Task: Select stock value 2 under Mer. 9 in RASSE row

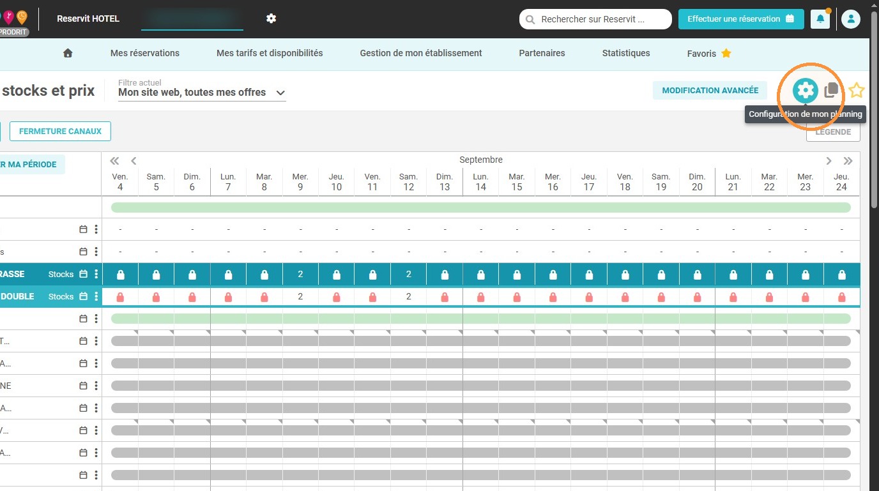Action: tap(300, 275)
